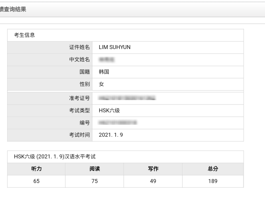
Task: Select the listening score 65
Action: [x=36, y=181]
